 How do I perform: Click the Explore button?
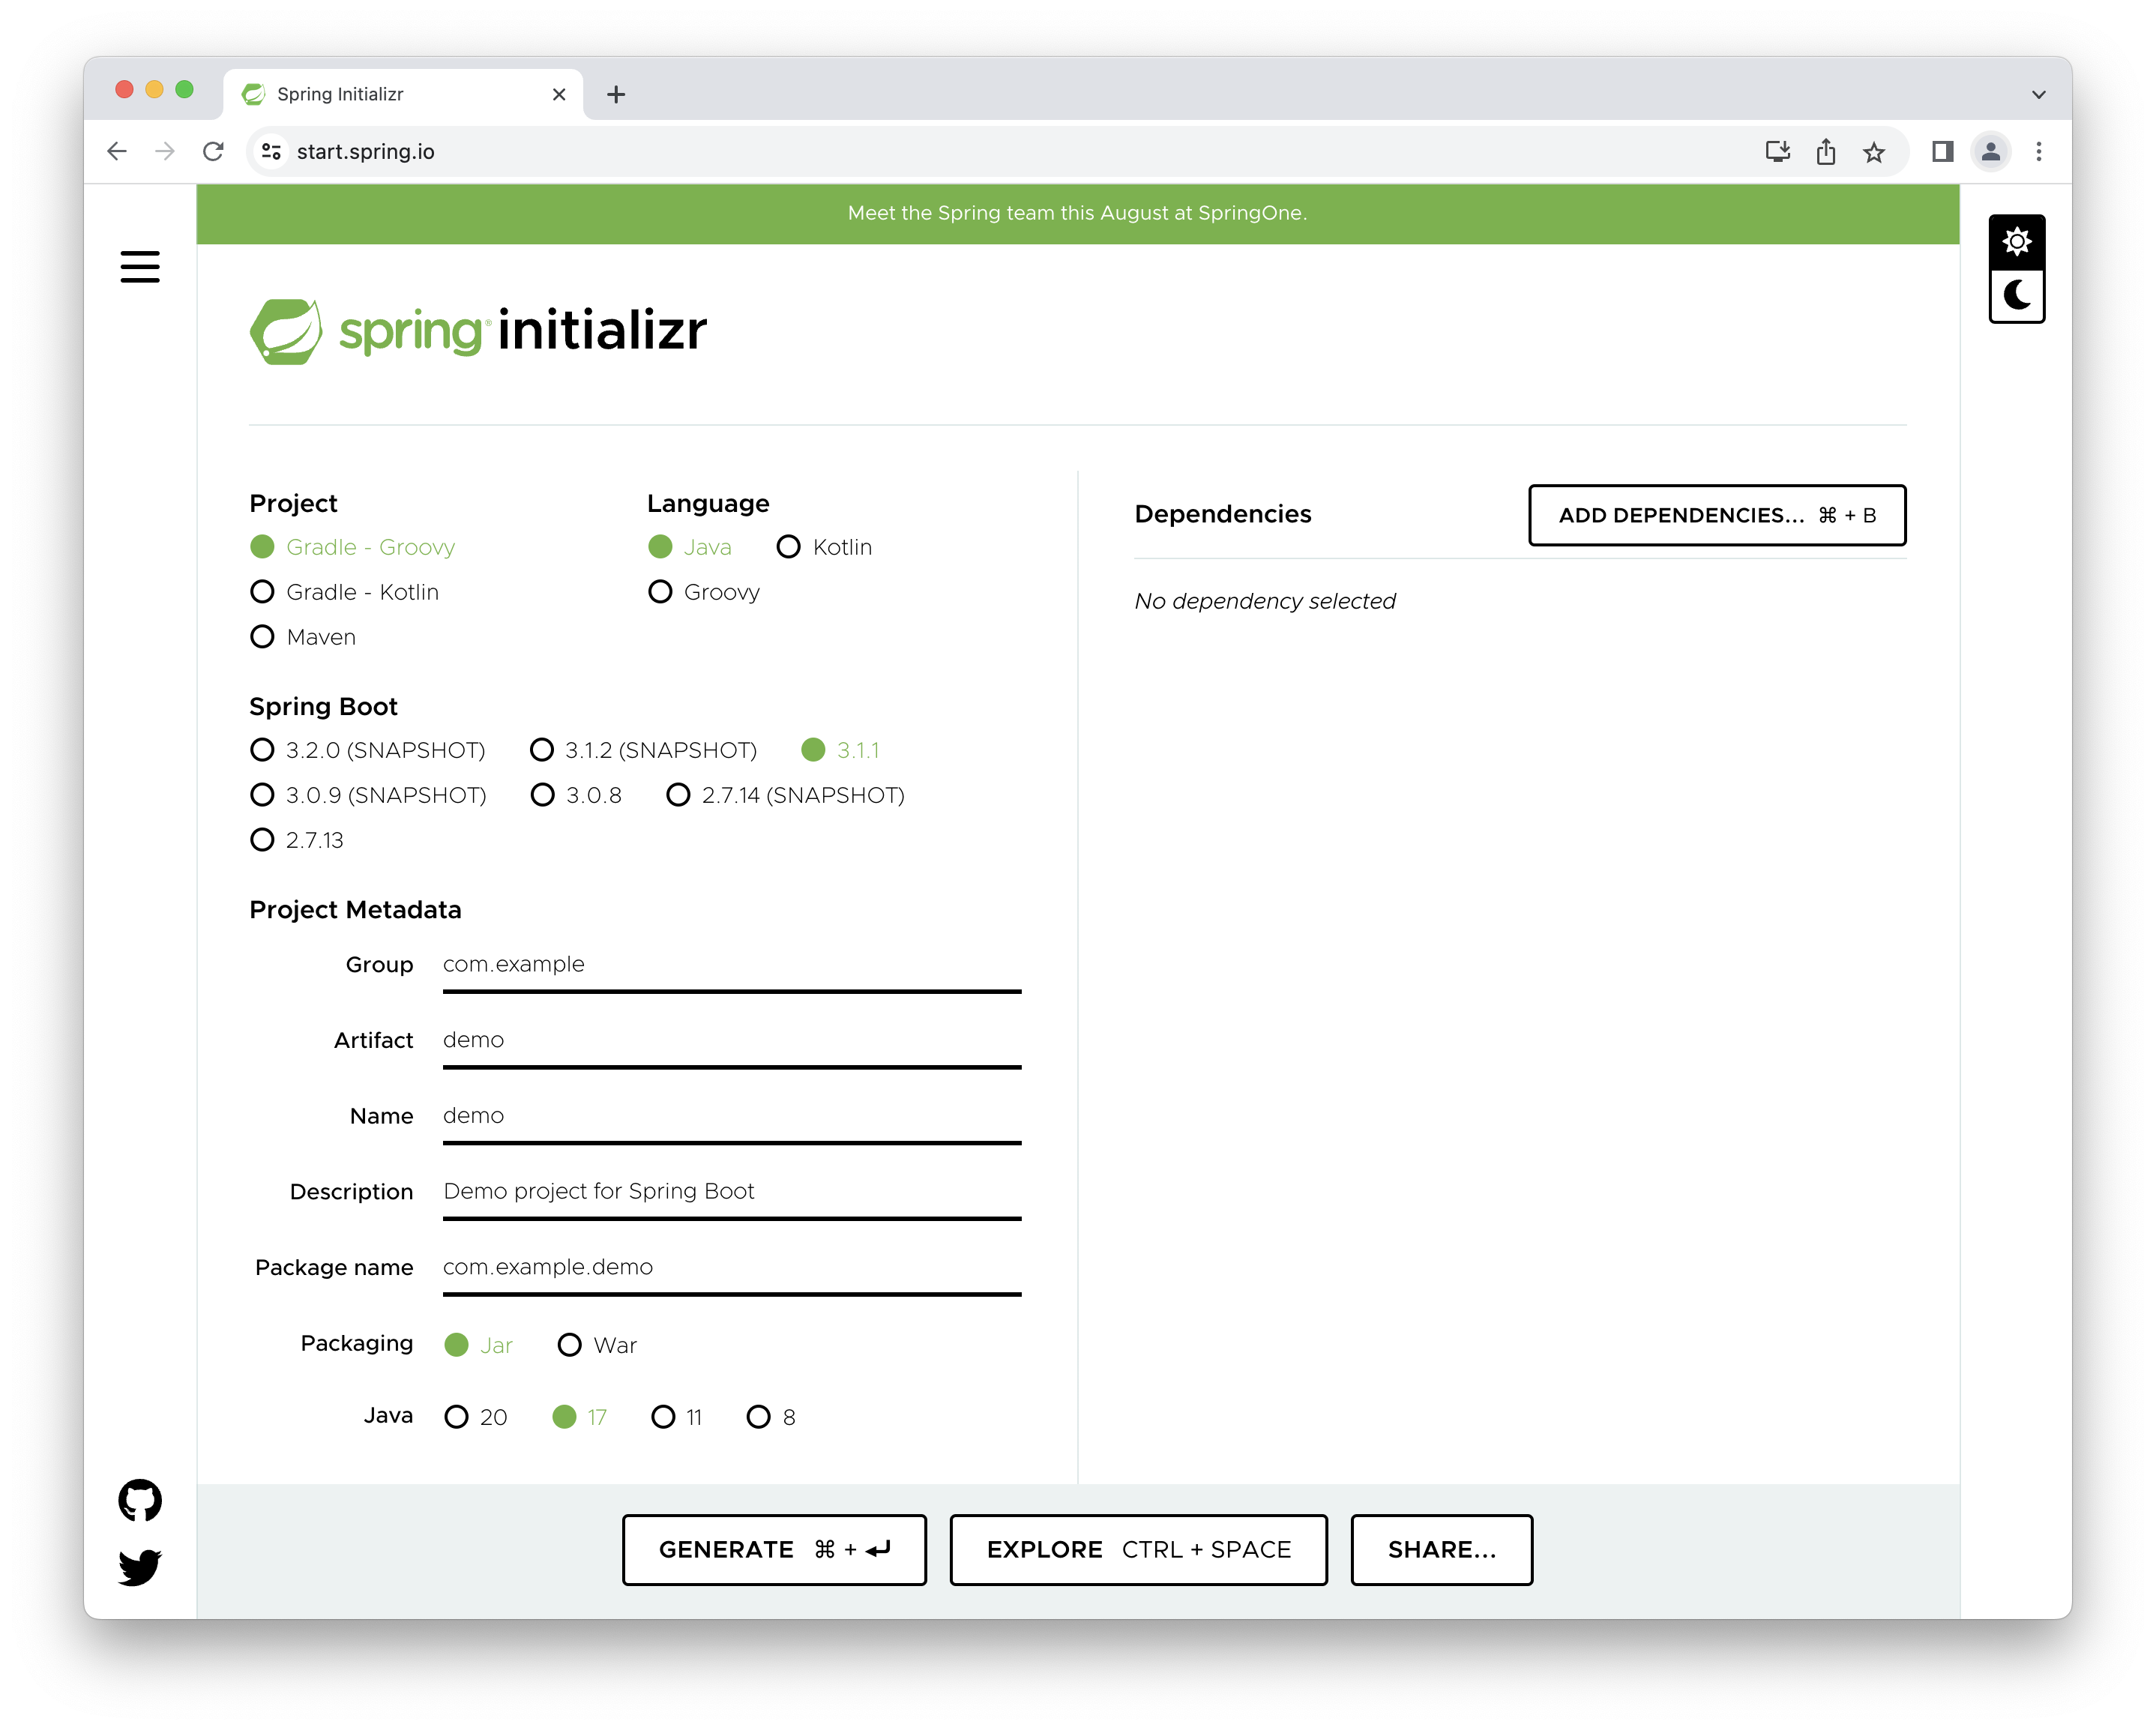pos(1138,1549)
